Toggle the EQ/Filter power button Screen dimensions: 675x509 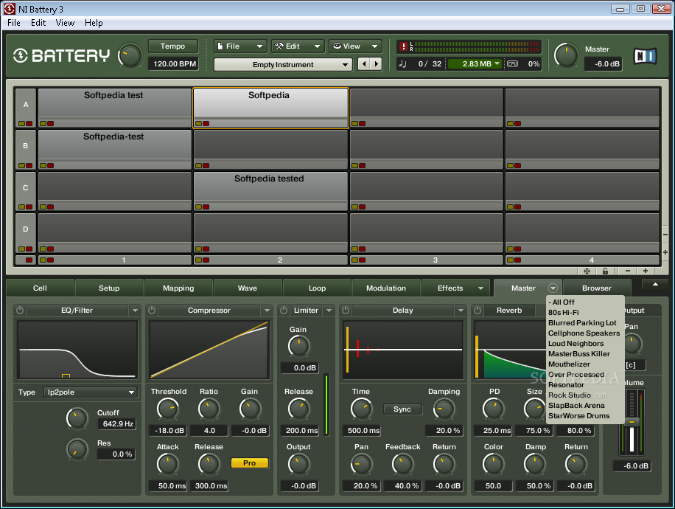pos(20,311)
